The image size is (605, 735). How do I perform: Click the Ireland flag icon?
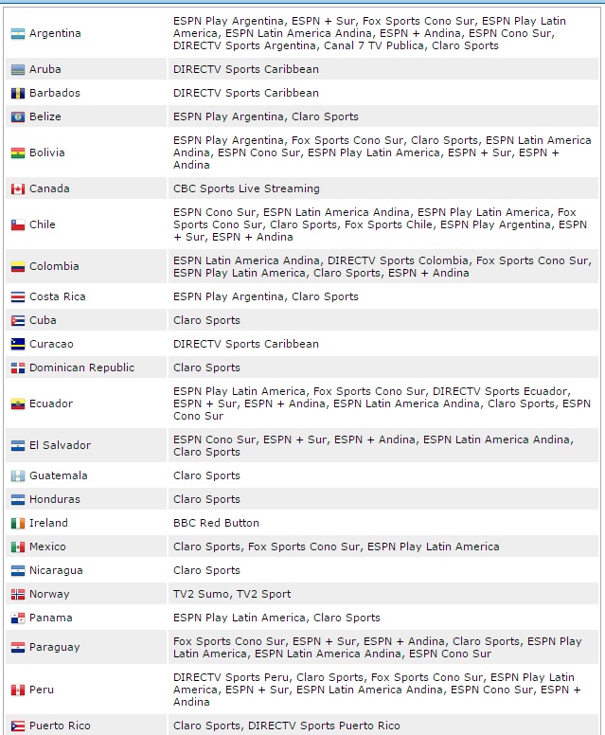(18, 523)
